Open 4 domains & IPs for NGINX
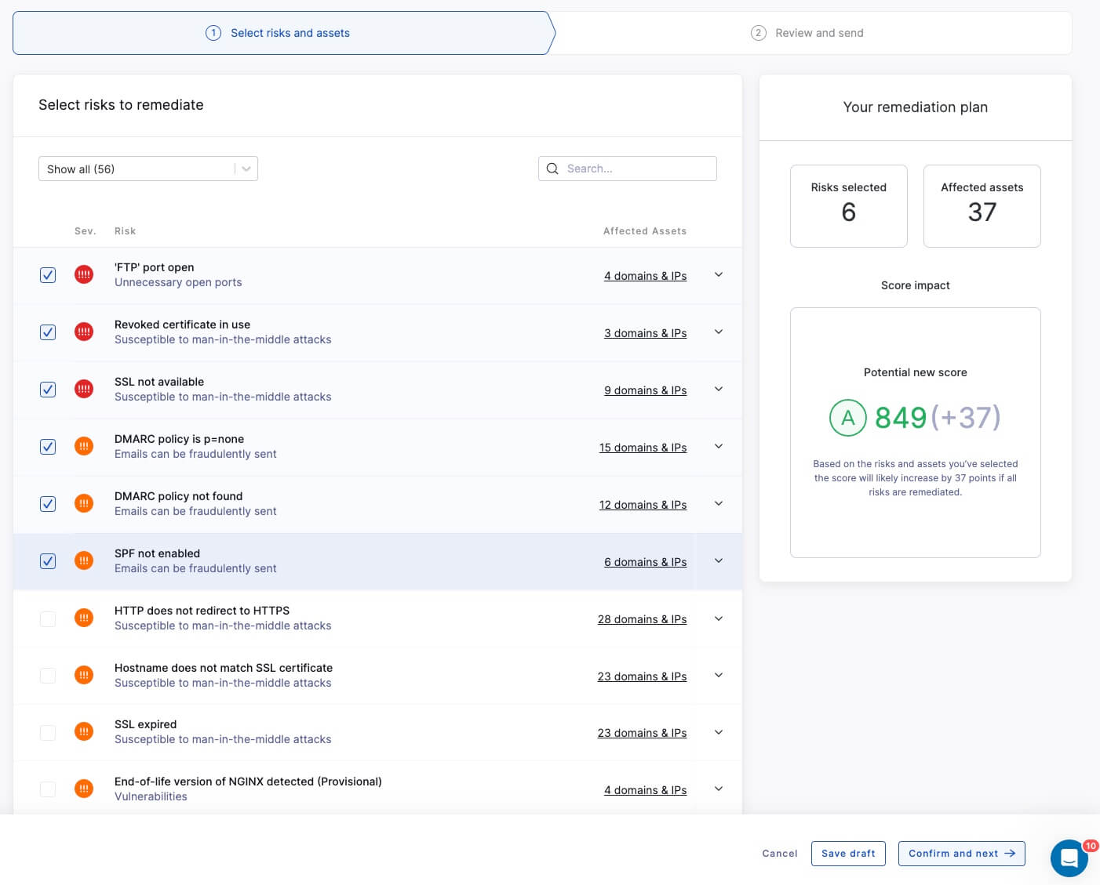This screenshot has width=1100, height=885. 645,790
